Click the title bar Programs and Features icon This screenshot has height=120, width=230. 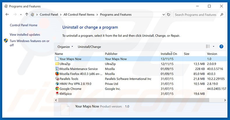coord(6,6)
